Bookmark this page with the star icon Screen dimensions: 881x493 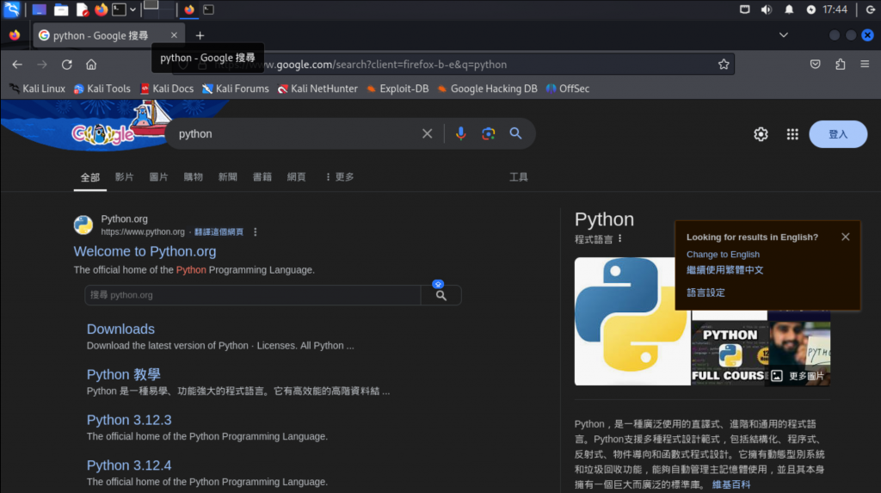[x=724, y=65]
